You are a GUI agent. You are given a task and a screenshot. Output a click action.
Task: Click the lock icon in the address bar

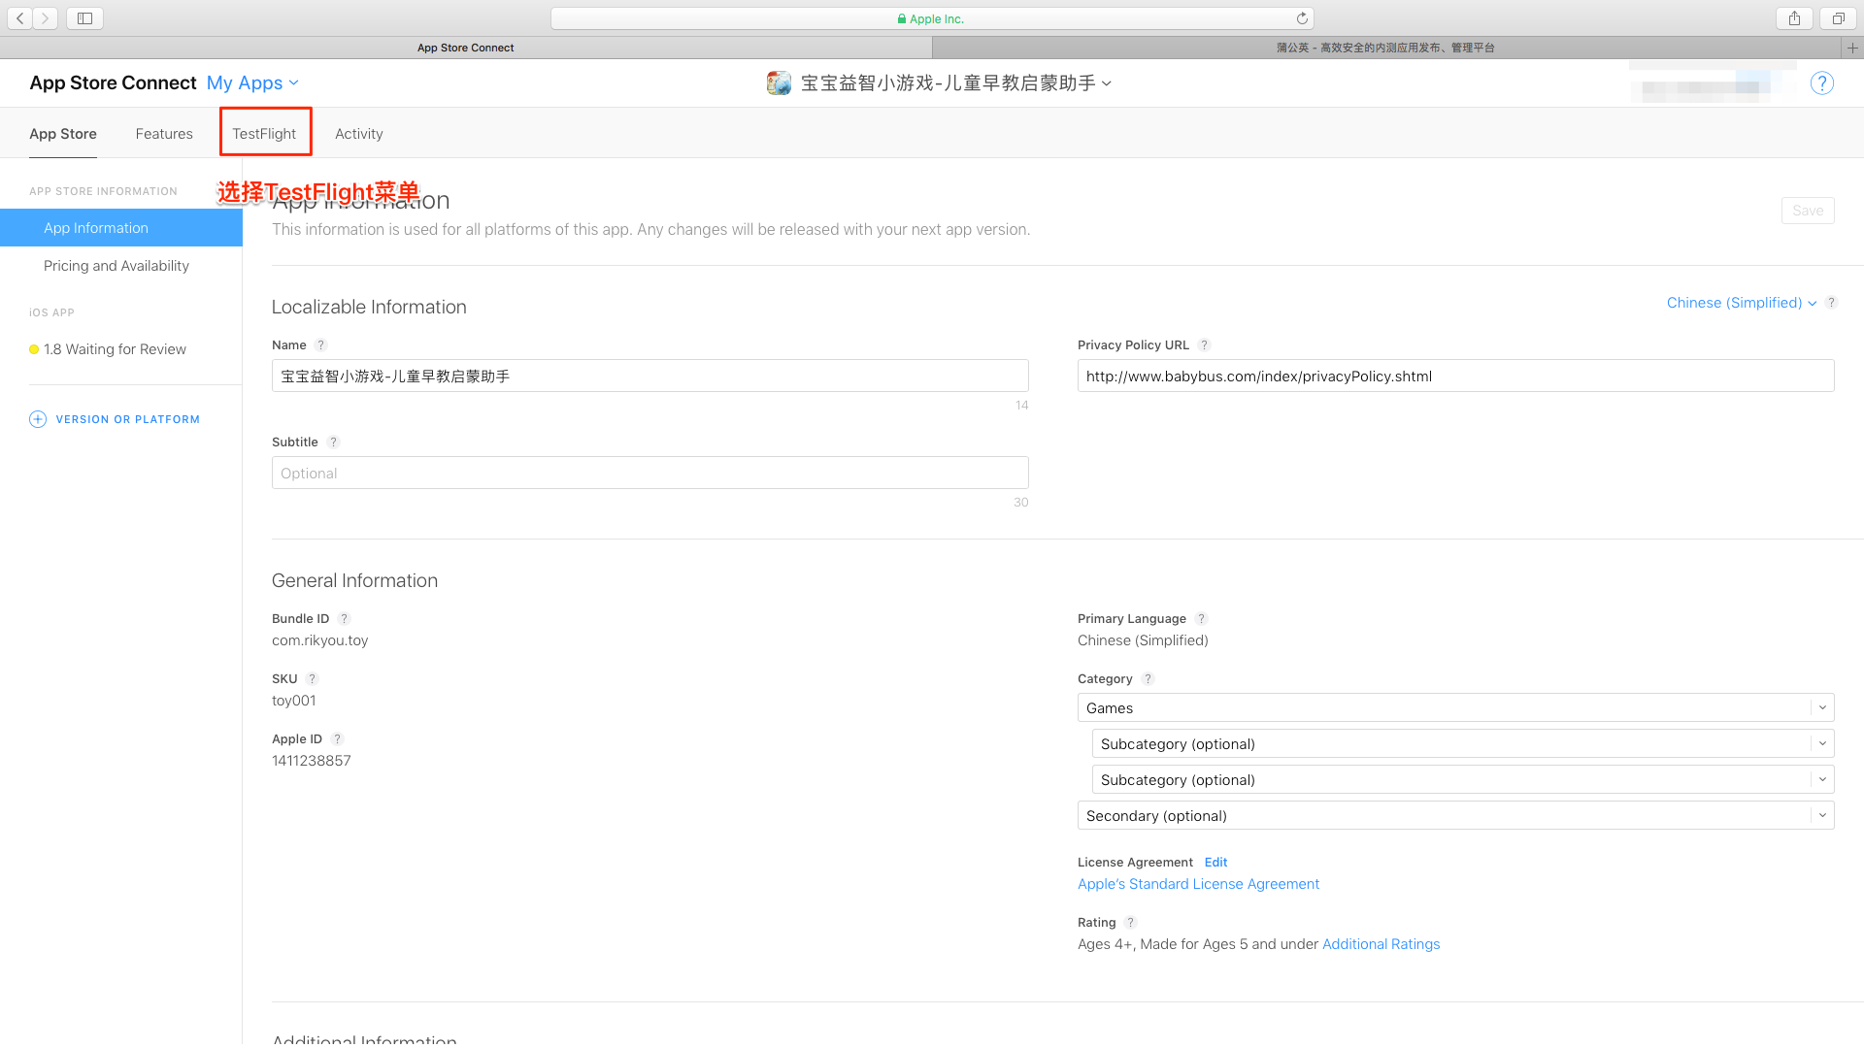(x=902, y=18)
